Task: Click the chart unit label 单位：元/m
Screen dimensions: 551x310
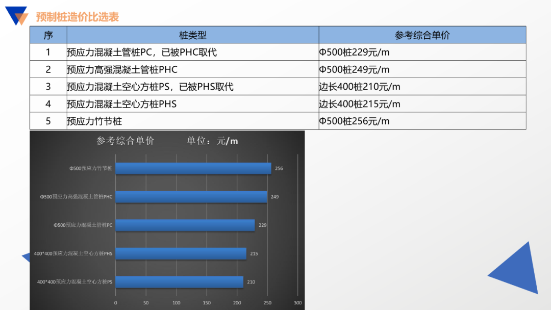Action: (x=212, y=141)
